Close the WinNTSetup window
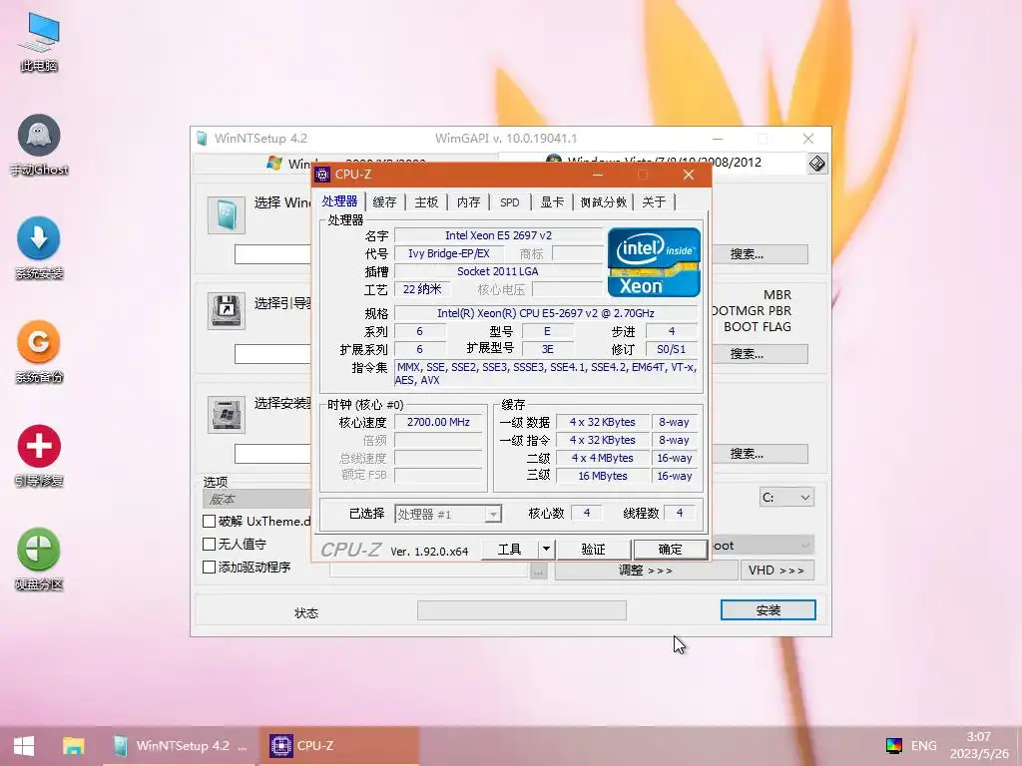1022x766 pixels. click(808, 138)
